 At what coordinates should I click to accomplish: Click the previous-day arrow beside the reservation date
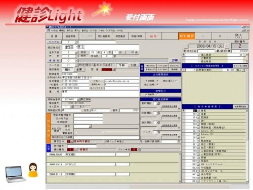point(186,46)
